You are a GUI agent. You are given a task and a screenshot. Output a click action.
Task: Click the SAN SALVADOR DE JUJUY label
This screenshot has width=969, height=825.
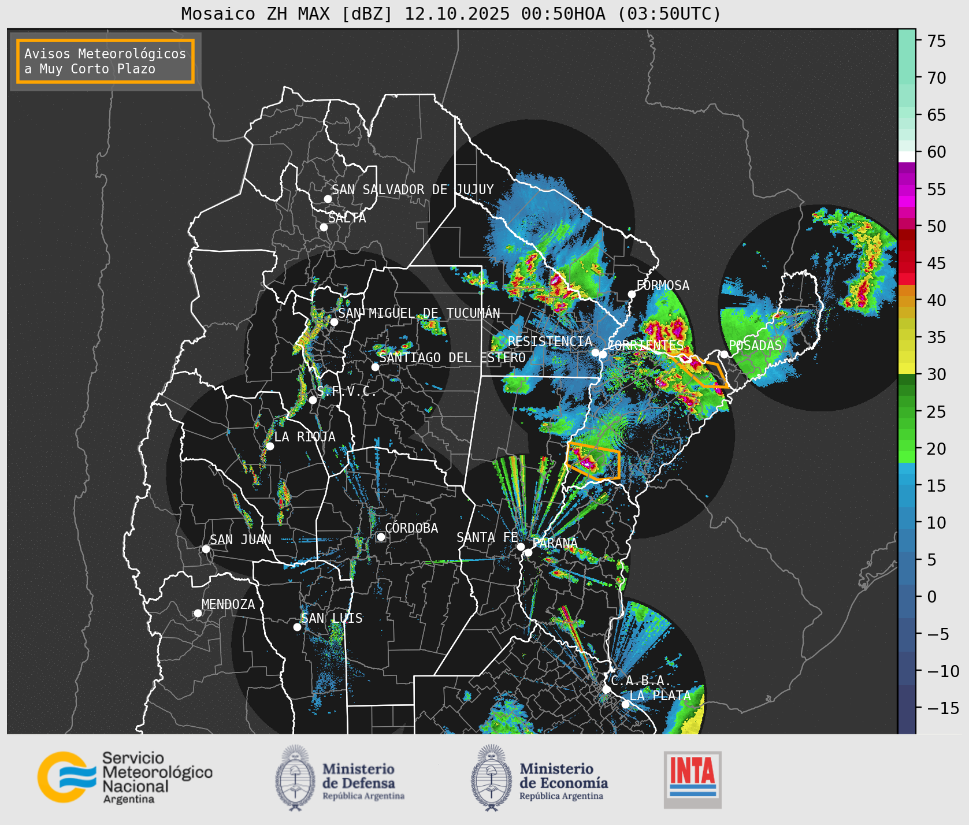[x=413, y=189]
